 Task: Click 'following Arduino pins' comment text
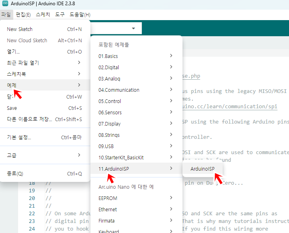click(x=255, y=122)
